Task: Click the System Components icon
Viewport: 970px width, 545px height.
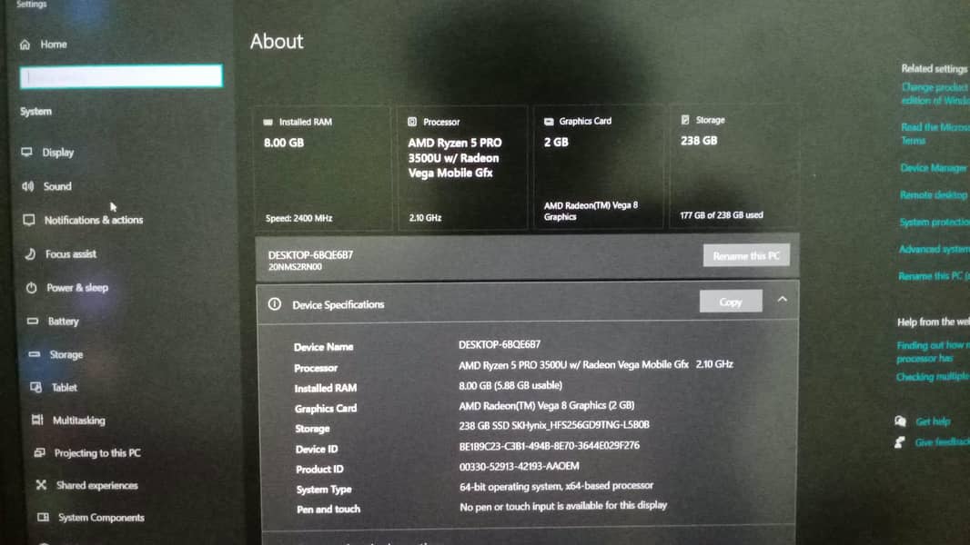Action: (43, 517)
